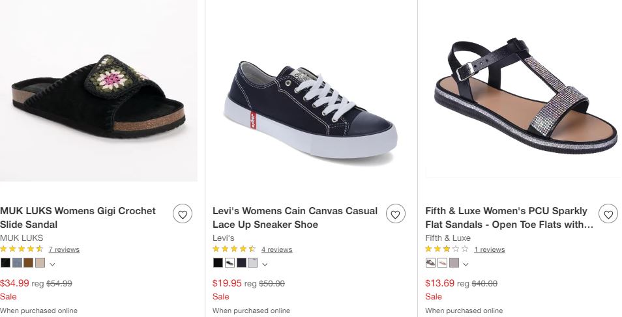Expand color options for Fifth & Luxe sandals
Image resolution: width=622 pixels, height=317 pixels.
coord(466,264)
